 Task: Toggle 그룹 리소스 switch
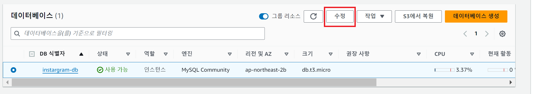[x=263, y=16]
